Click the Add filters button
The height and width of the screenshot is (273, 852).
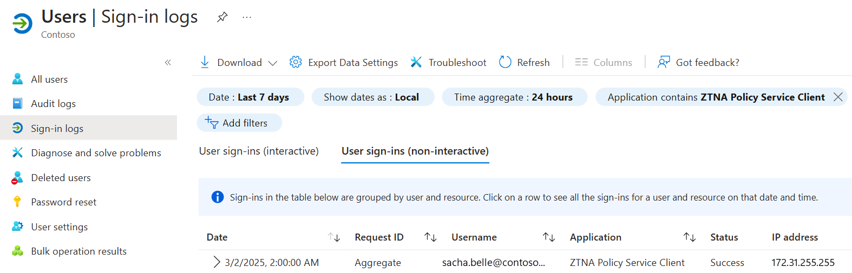tap(239, 123)
